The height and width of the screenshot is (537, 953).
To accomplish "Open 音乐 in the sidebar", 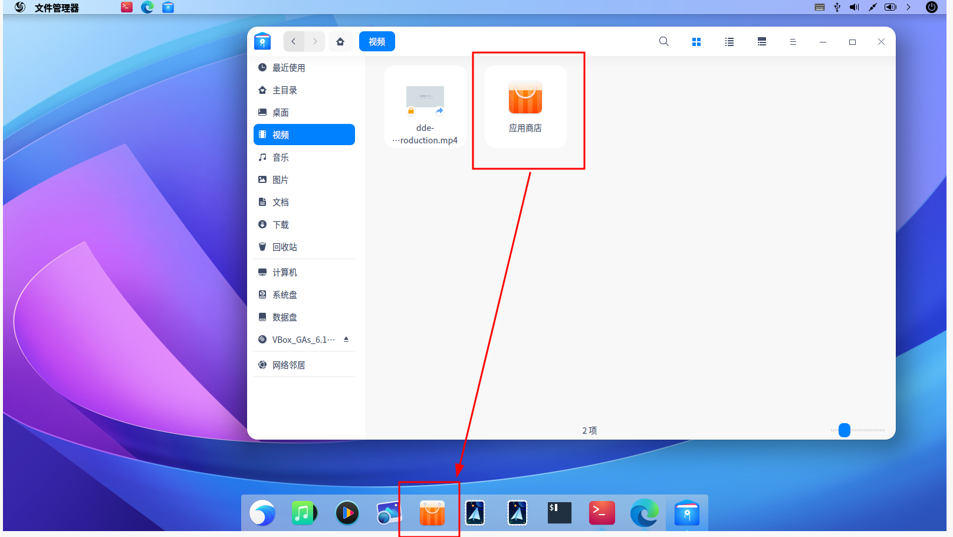I will coord(304,158).
